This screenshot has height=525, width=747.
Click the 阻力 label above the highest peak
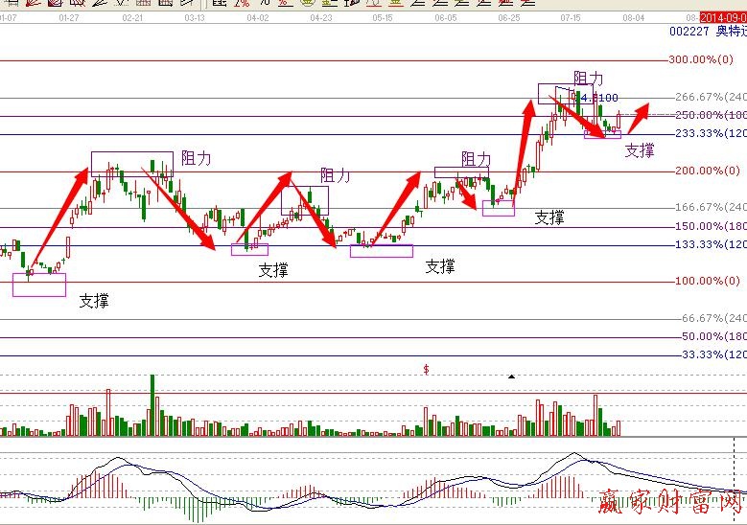click(x=589, y=79)
